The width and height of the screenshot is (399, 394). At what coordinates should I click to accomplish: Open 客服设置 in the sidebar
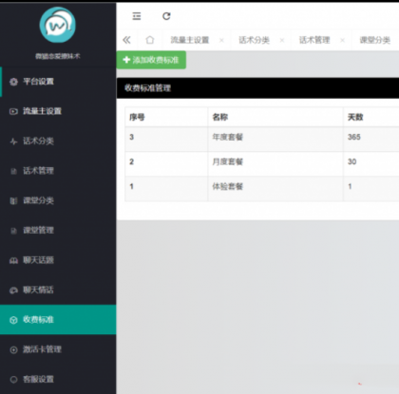point(58,379)
